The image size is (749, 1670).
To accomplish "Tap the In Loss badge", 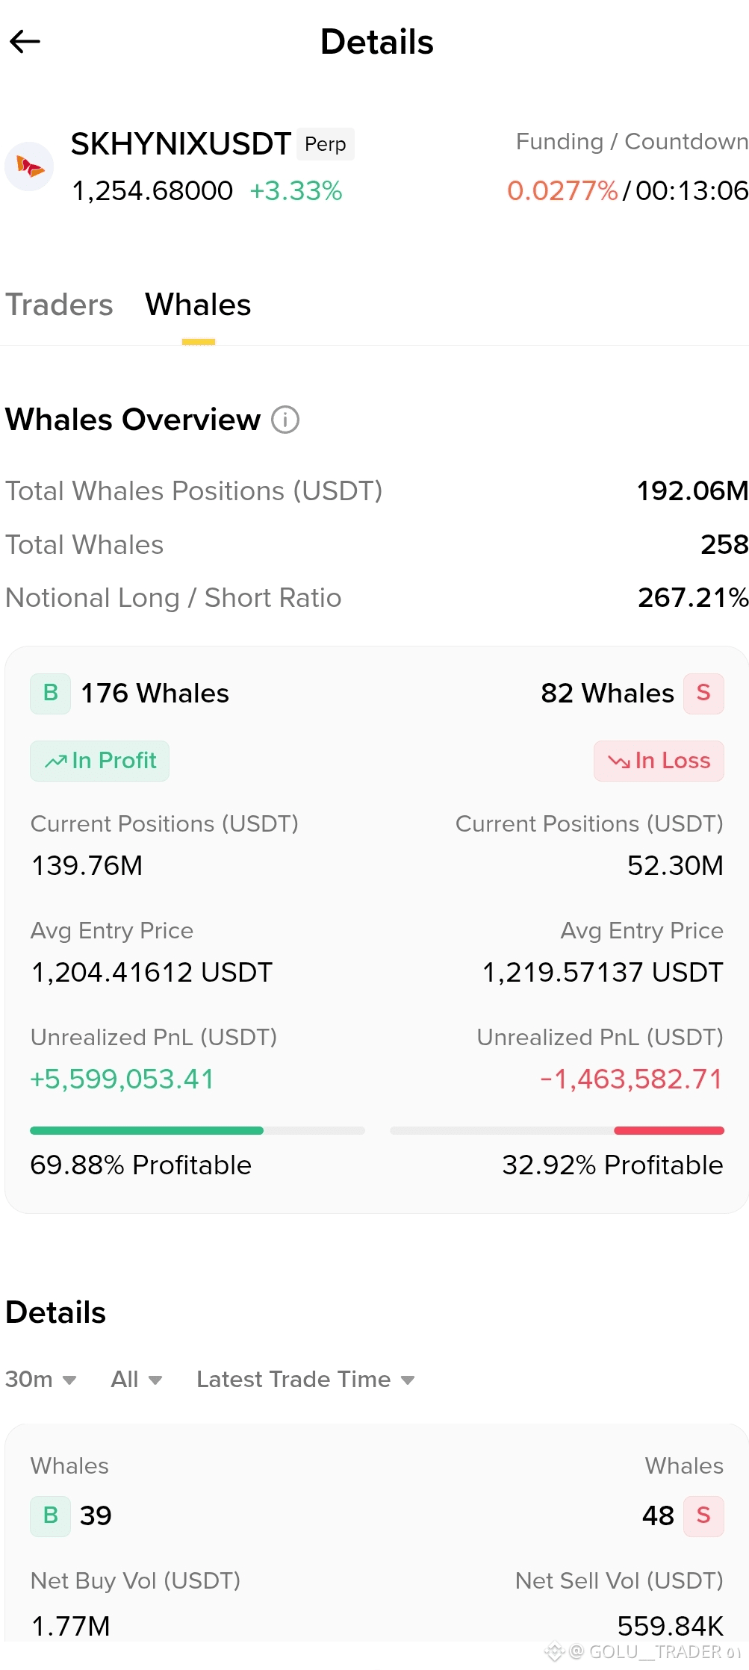I will [x=659, y=761].
